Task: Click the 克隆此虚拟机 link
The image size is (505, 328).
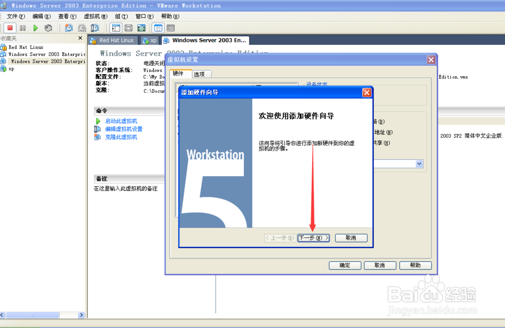Action: click(121, 137)
